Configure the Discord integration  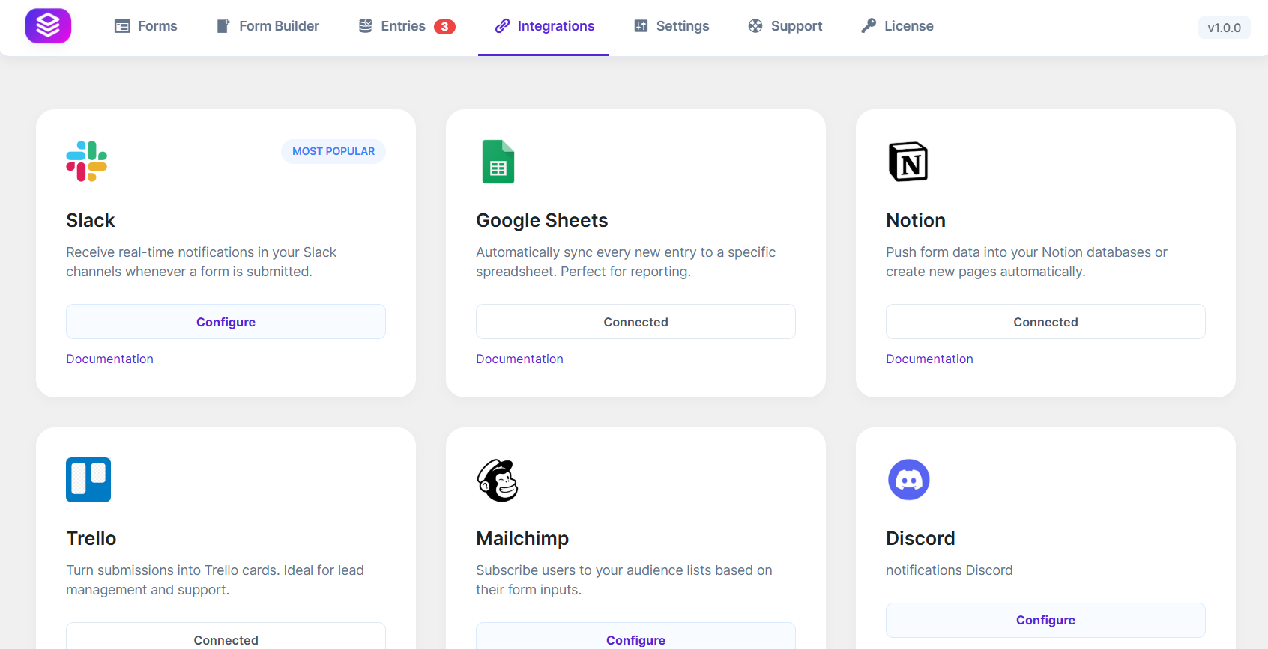[x=1045, y=620]
